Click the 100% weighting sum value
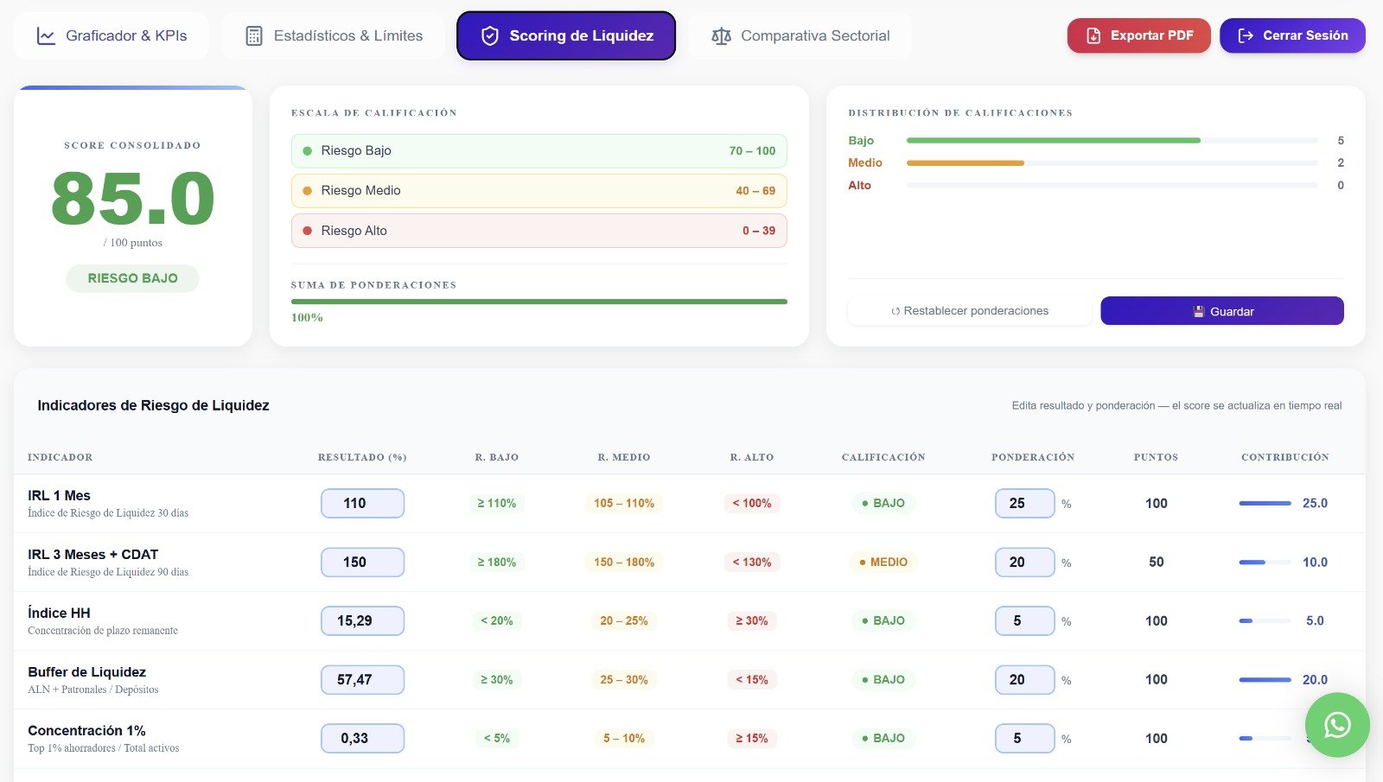Image resolution: width=1383 pixels, height=782 pixels. pyautogui.click(x=307, y=318)
